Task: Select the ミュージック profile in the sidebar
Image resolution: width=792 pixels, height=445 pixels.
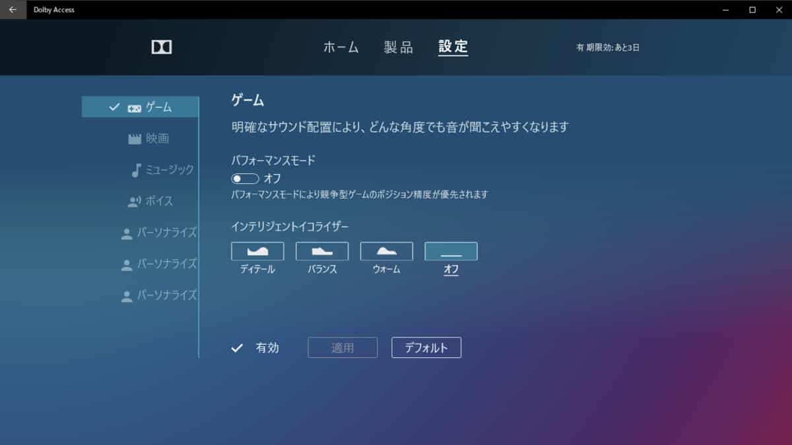Action: [x=162, y=169]
